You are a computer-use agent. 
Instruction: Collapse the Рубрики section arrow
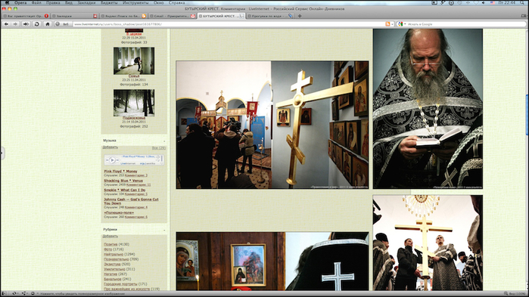click(x=164, y=230)
